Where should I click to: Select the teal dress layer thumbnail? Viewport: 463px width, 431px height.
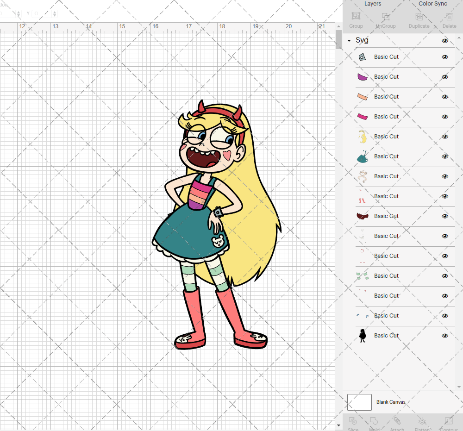[x=363, y=157]
